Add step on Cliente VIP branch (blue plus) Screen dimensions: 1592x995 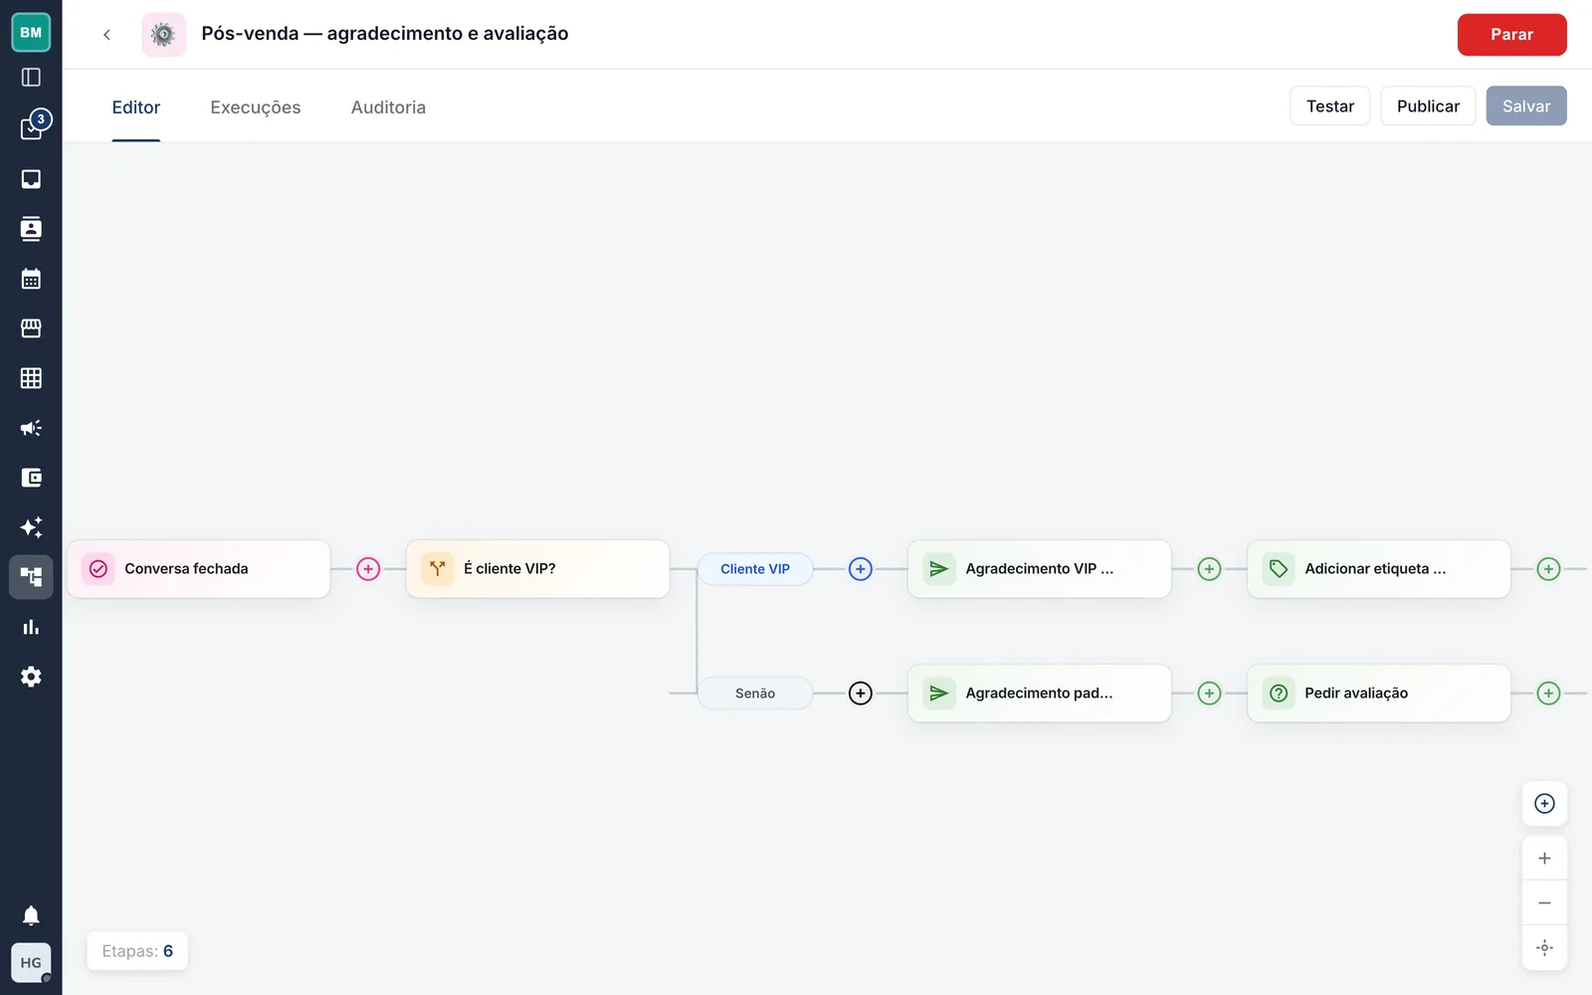point(861,569)
